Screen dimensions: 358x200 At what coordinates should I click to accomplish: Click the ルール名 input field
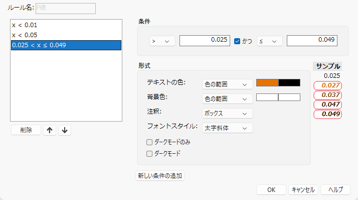66,9
